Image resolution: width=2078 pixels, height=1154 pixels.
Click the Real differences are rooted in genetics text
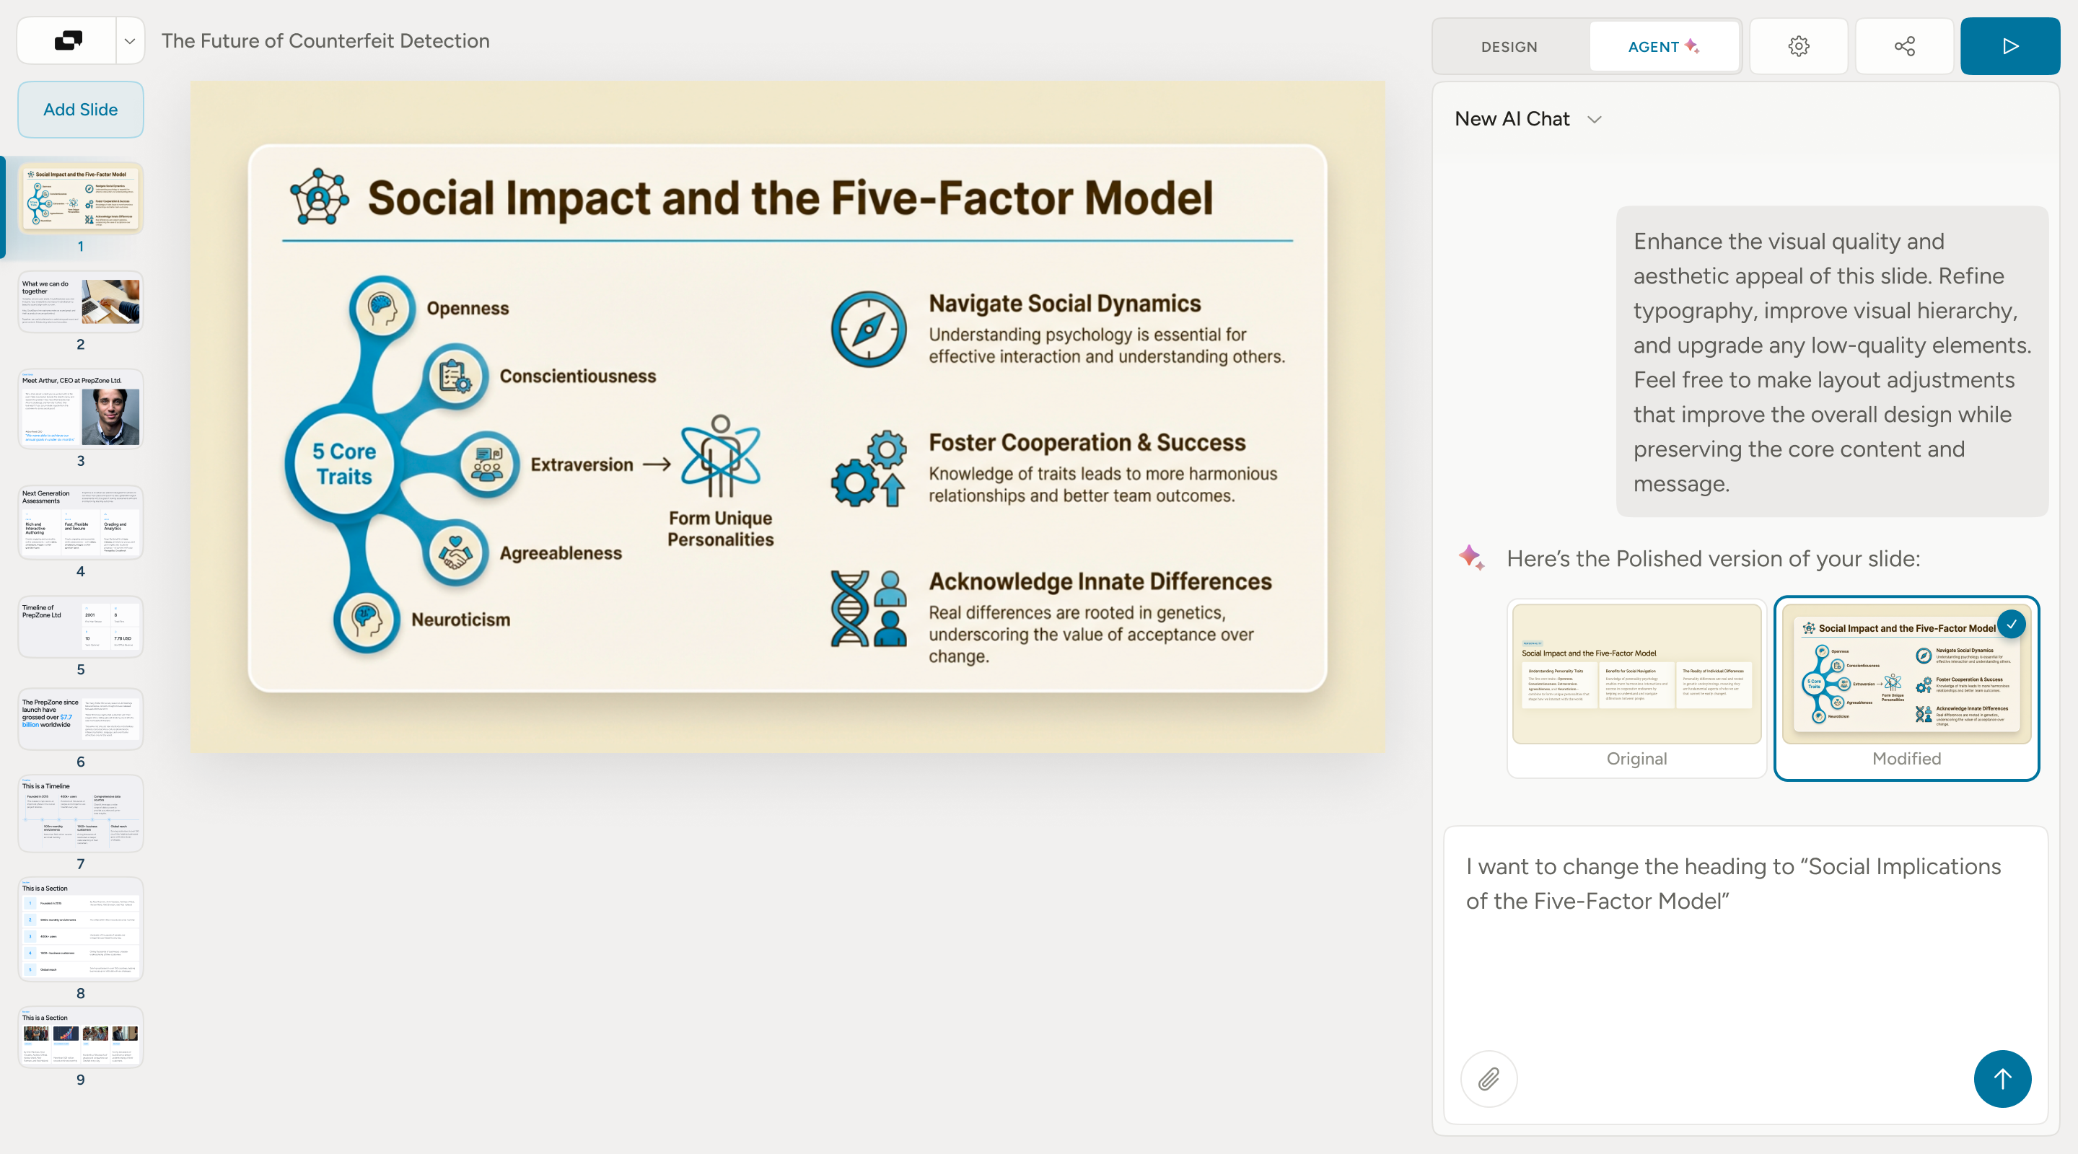(1091, 635)
